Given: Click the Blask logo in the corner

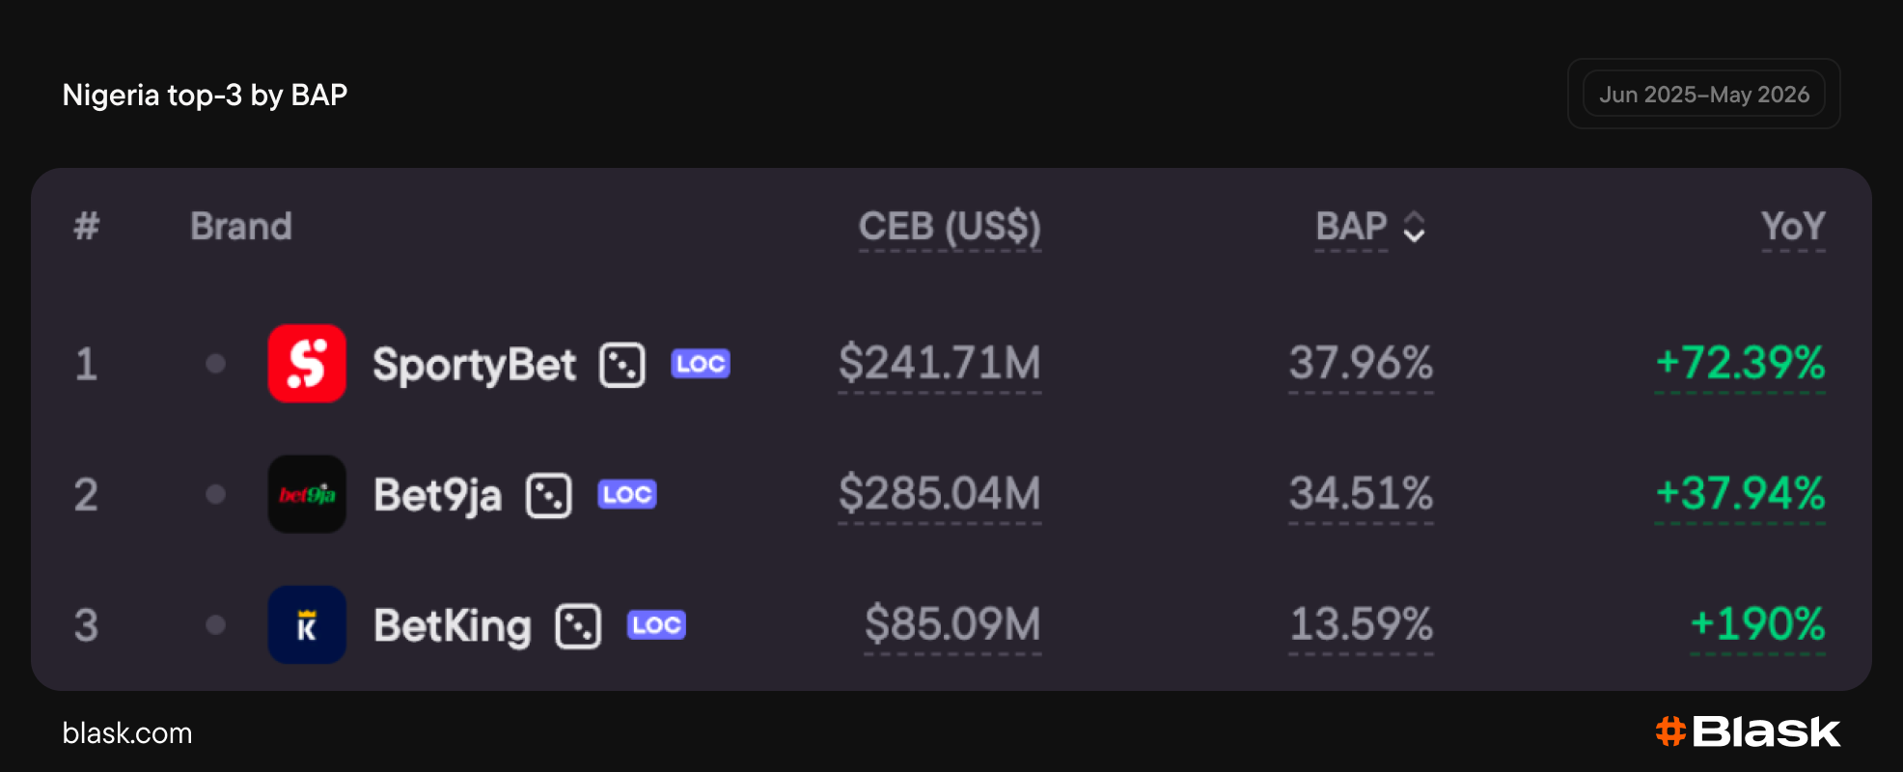Looking at the screenshot, I should pyautogui.click(x=1748, y=731).
